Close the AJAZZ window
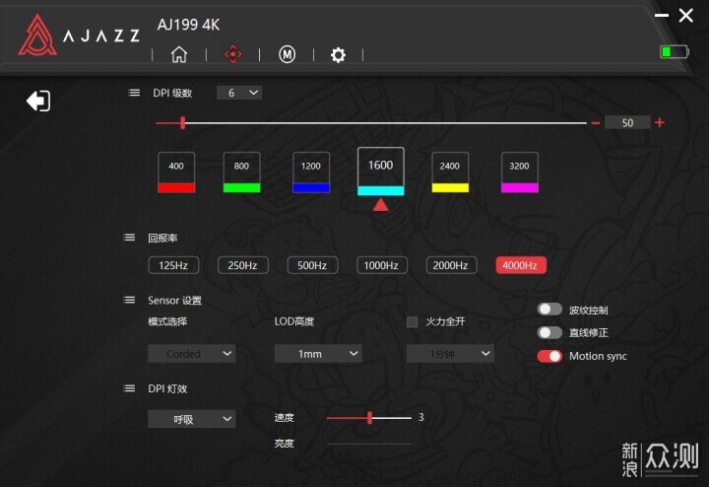 [686, 16]
